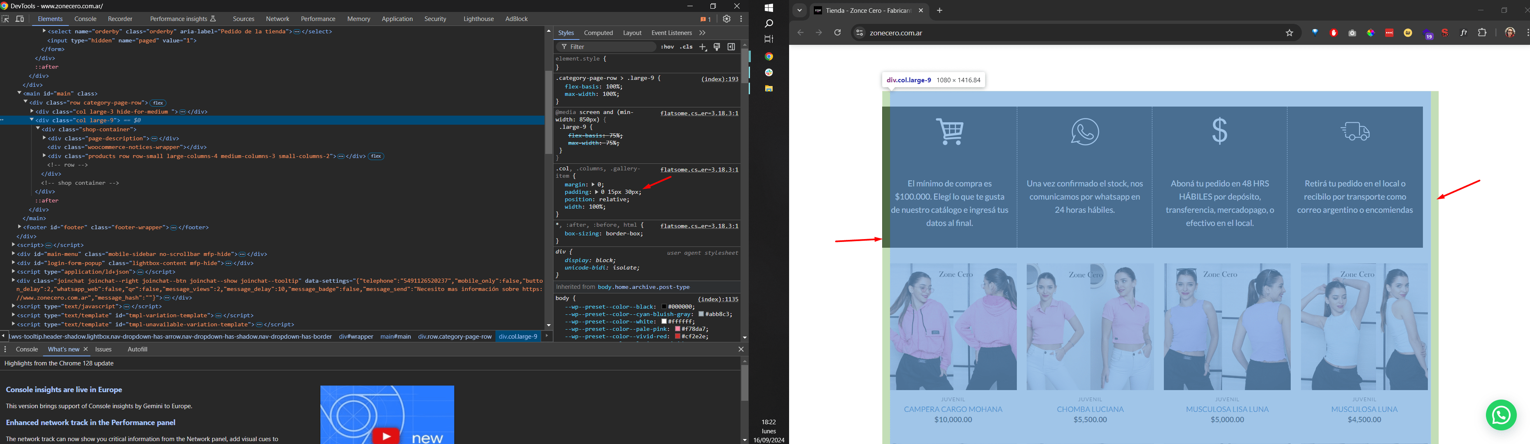Click the pale pink swatch #f78da7
Image resolution: width=1530 pixels, height=444 pixels.
(678, 329)
